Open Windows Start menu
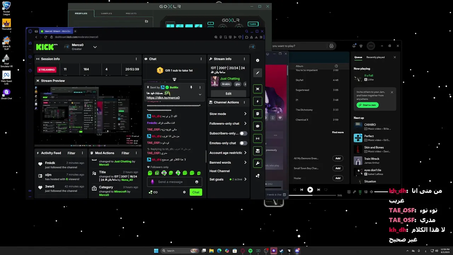This screenshot has height=255, width=453. (156, 251)
